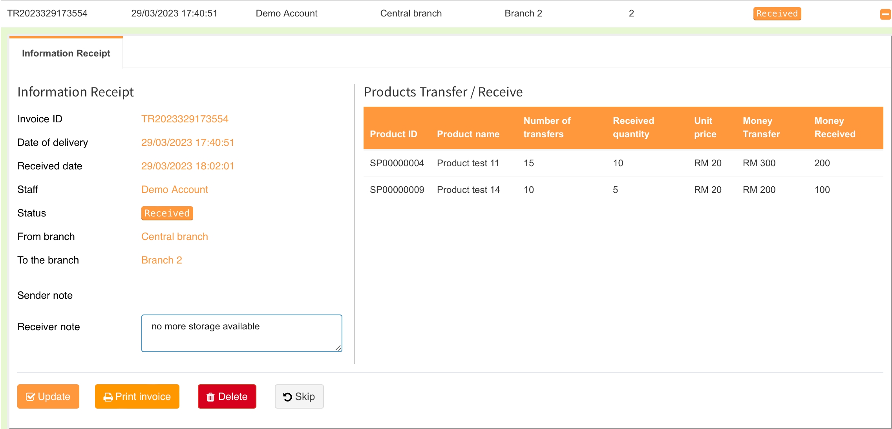Viewport: 892px width, 429px height.
Task: Click the Update button
Action: (48, 396)
